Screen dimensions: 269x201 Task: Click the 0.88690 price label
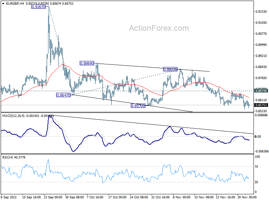tap(87, 63)
